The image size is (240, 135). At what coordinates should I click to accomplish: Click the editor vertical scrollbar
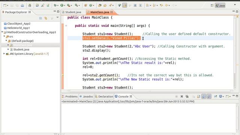(235, 52)
